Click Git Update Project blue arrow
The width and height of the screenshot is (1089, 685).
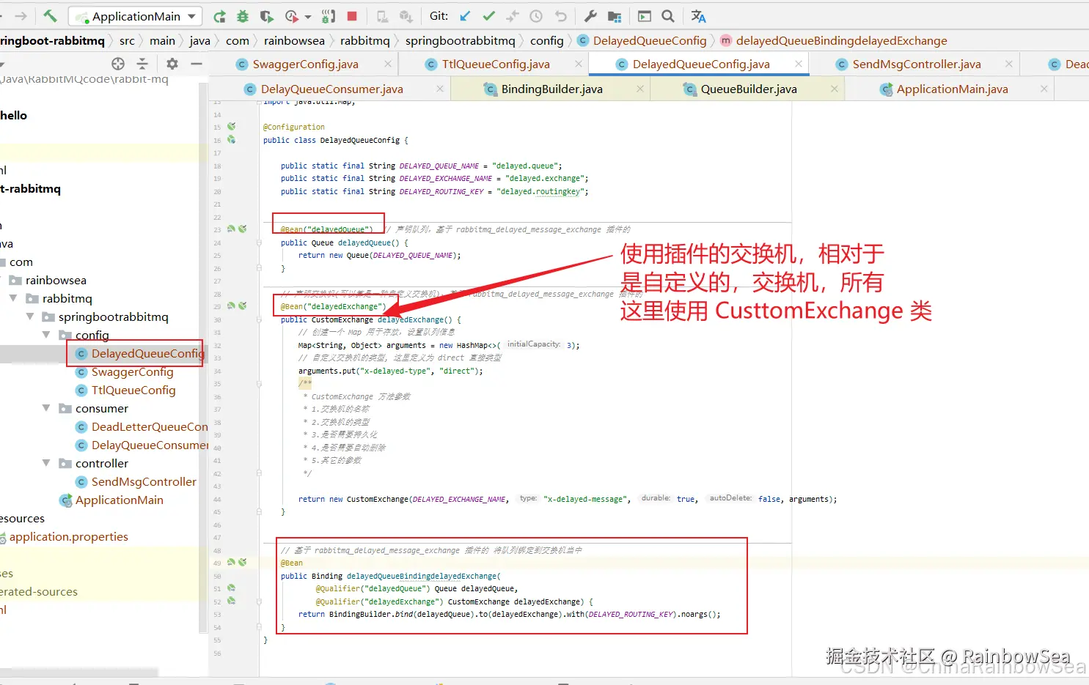coord(465,16)
